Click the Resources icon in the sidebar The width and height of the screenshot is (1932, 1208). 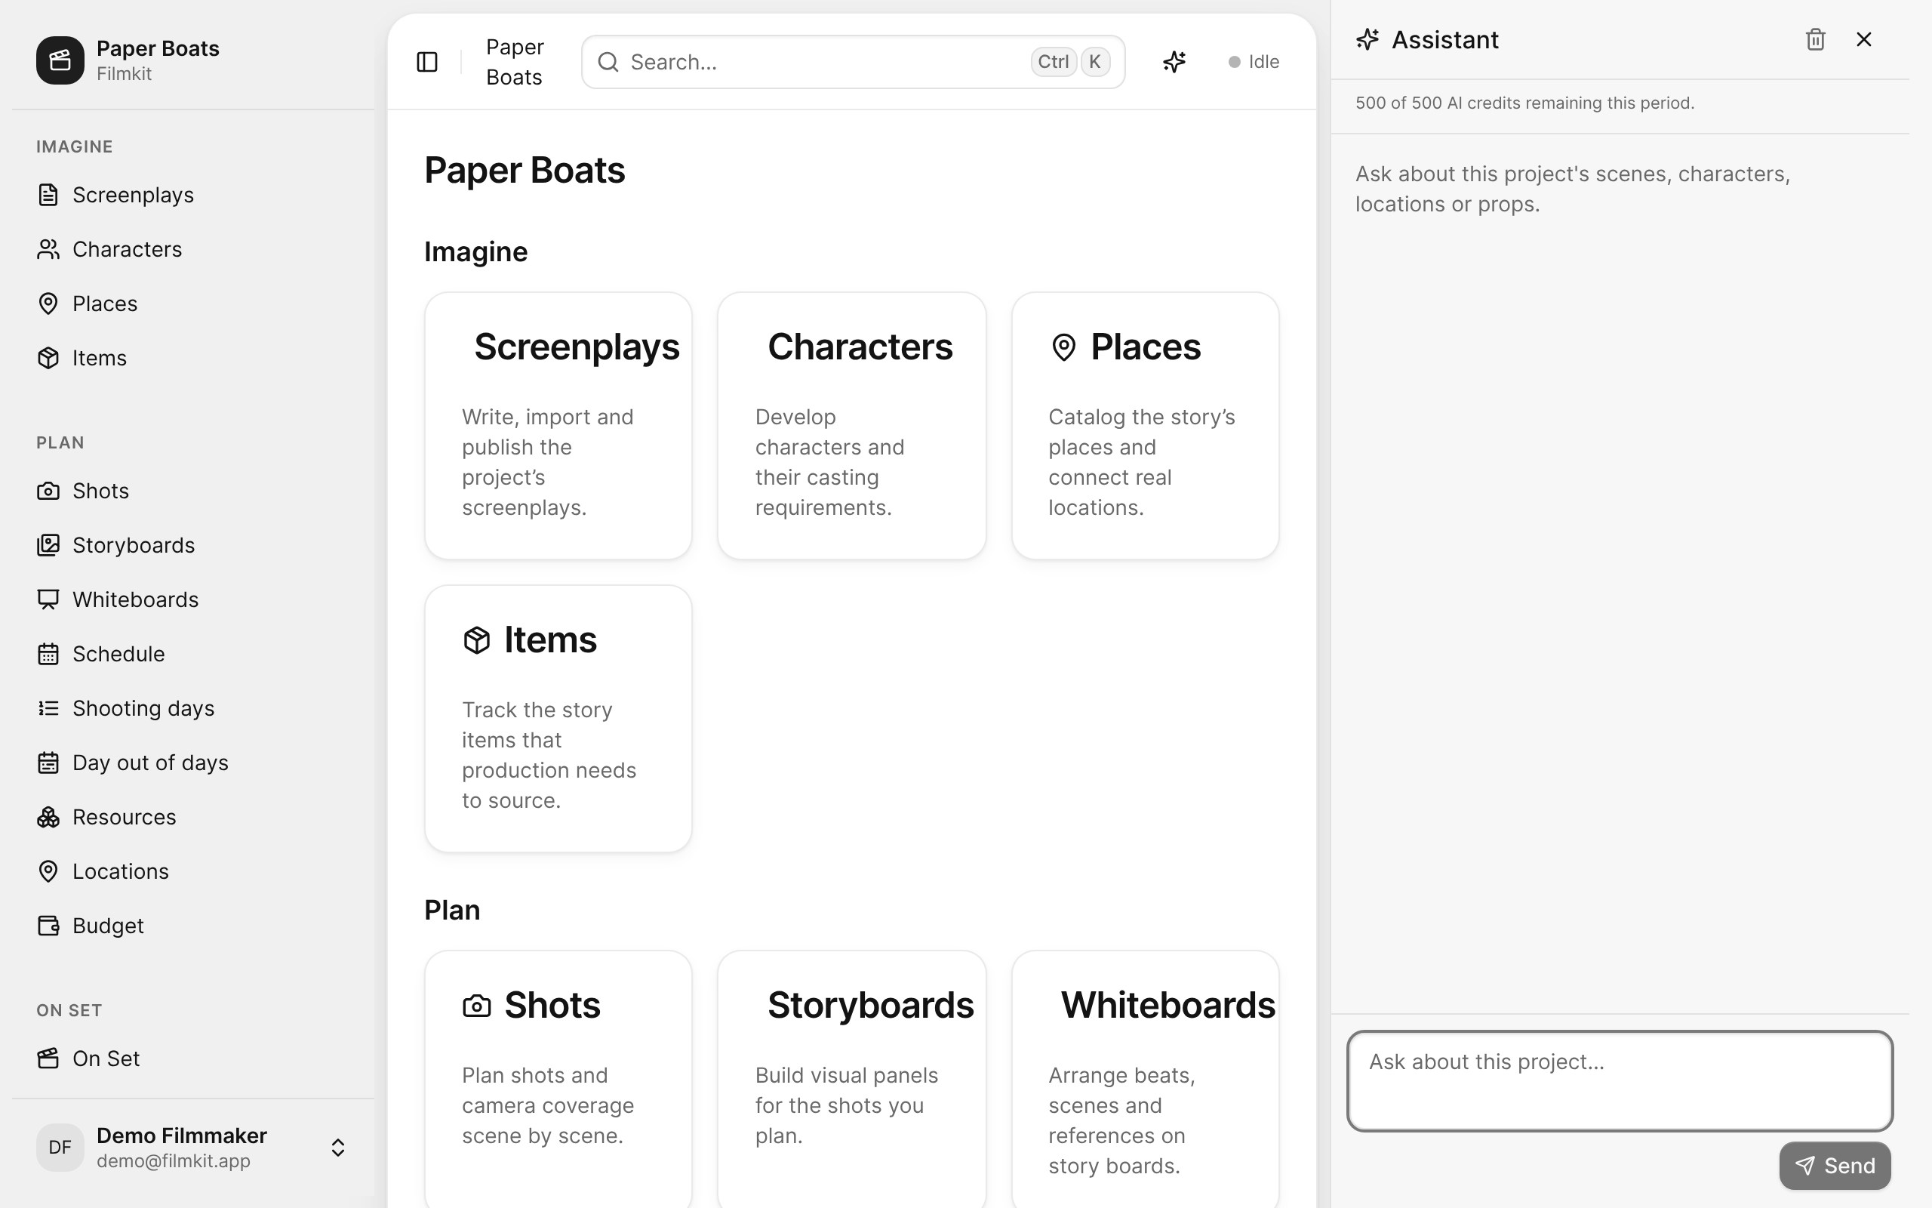coord(48,816)
